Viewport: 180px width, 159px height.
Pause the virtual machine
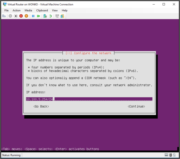coord(33,16)
